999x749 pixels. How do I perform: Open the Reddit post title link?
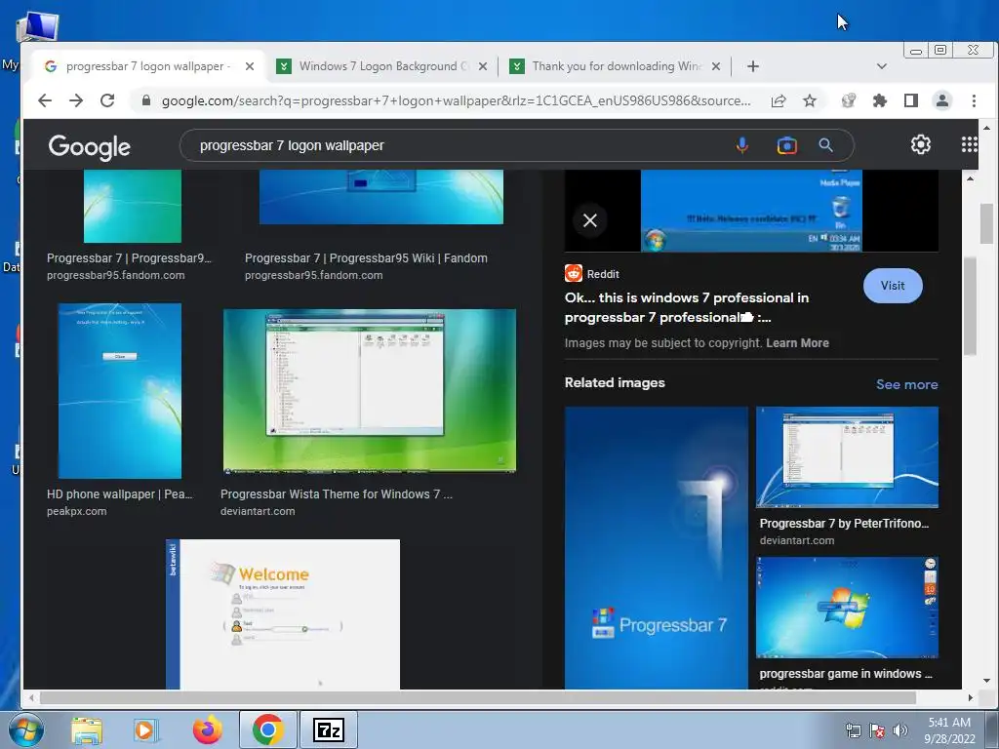(x=687, y=307)
